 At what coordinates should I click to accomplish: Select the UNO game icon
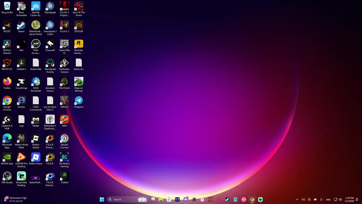[x=64, y=121]
